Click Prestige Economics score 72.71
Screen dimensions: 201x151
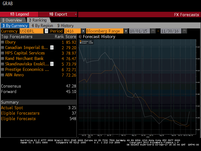71,69
